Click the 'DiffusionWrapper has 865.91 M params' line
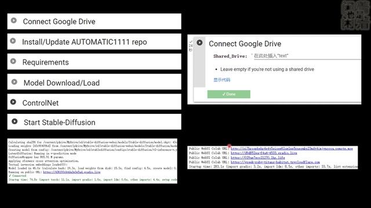The image size is (371, 208). tap(36, 157)
